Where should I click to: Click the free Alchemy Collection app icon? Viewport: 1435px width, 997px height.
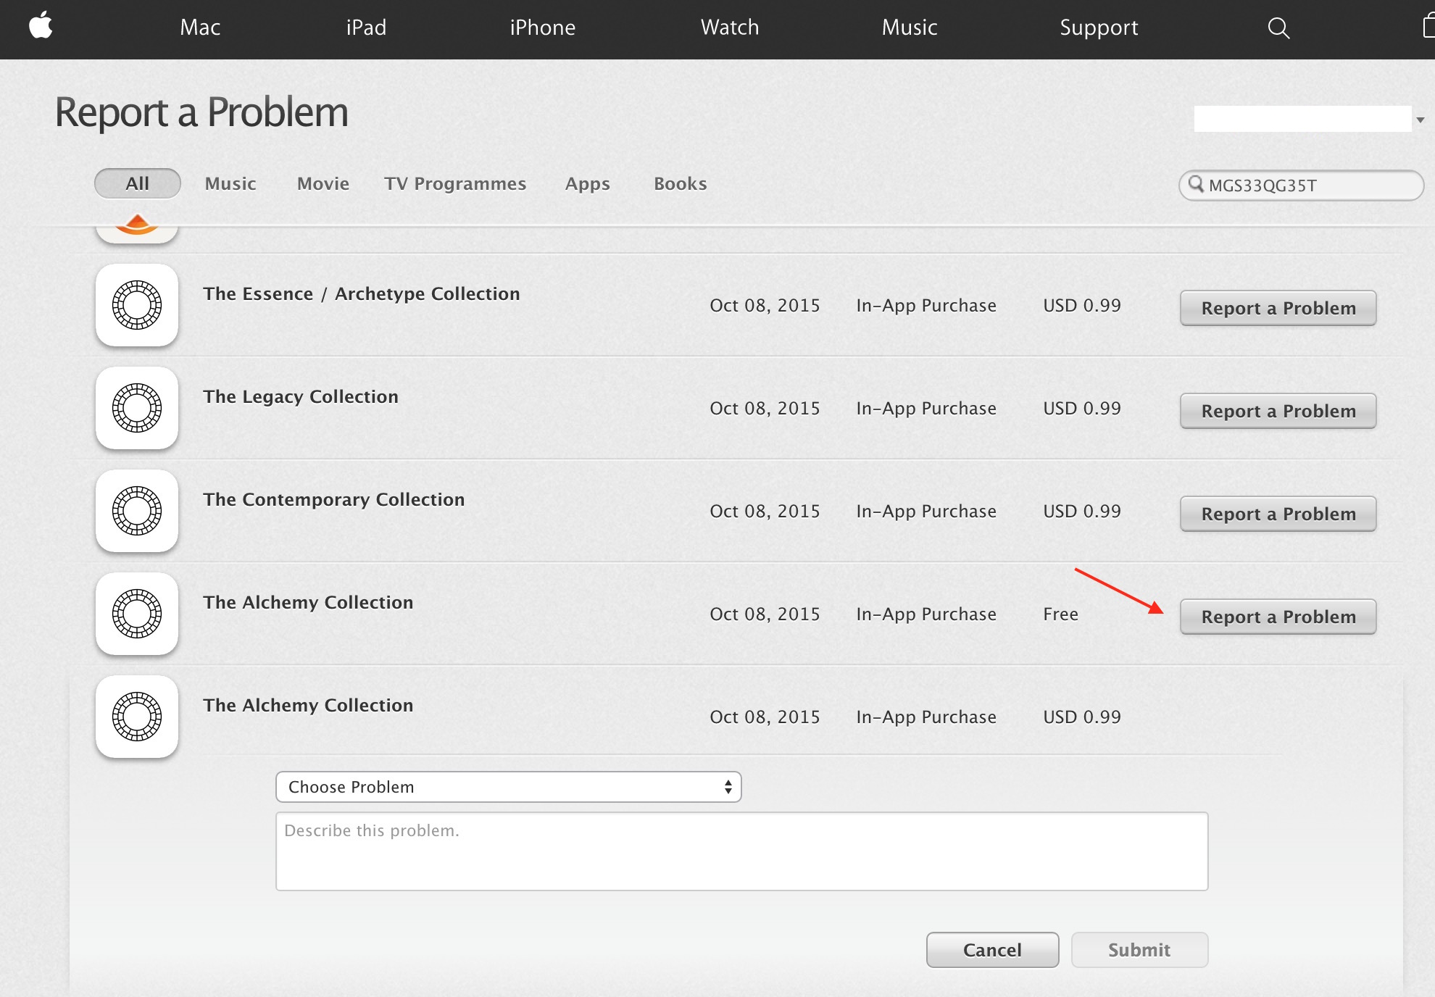137,614
